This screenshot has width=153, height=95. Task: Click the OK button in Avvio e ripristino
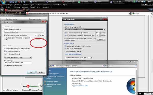31,72
